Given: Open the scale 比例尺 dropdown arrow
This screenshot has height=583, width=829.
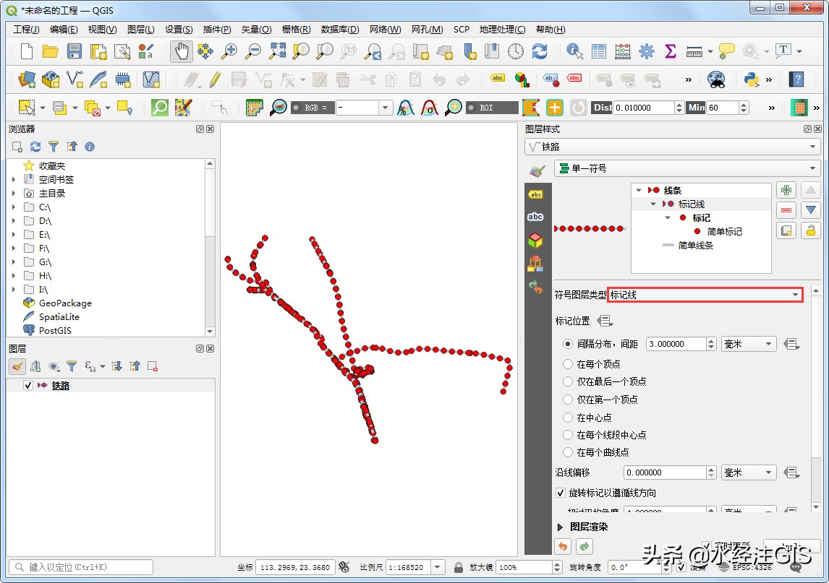Looking at the screenshot, I should coord(437,567).
